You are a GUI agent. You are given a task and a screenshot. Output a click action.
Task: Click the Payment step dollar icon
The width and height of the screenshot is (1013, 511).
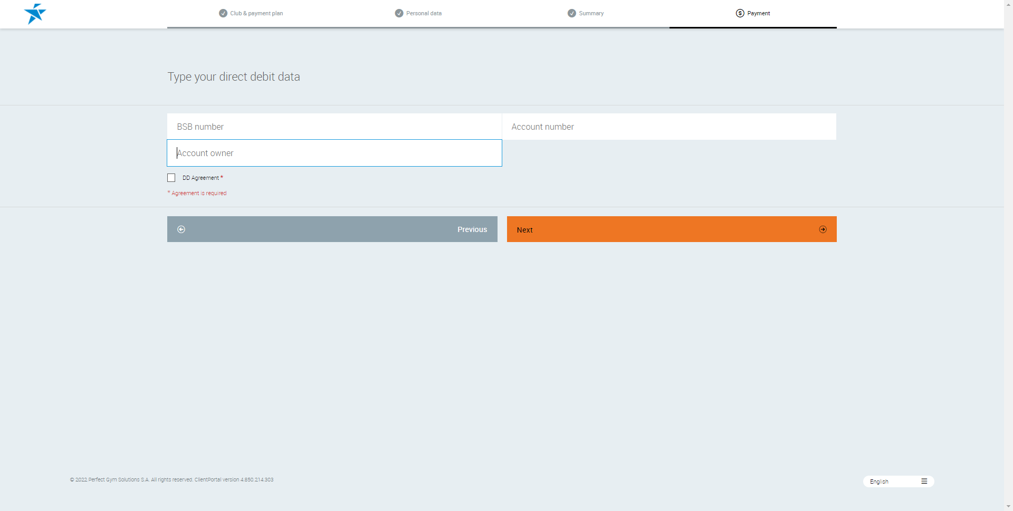(740, 13)
